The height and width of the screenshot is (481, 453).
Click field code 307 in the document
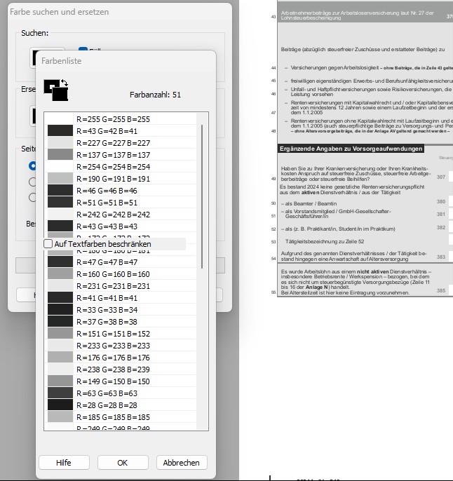(441, 177)
